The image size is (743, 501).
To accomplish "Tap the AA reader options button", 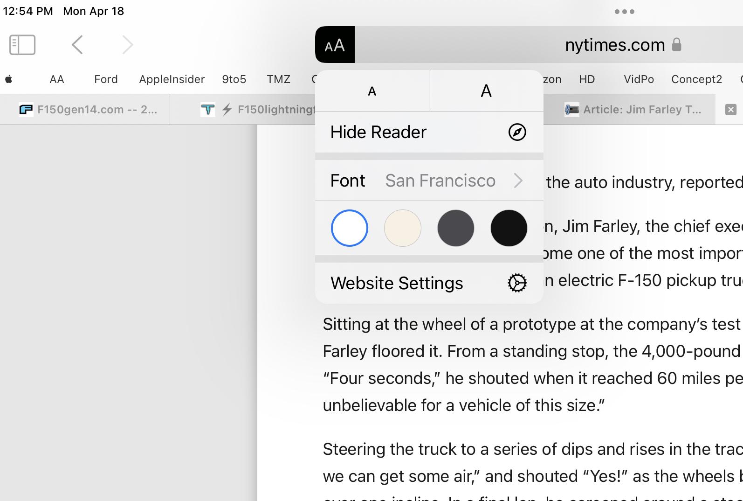I will (335, 45).
